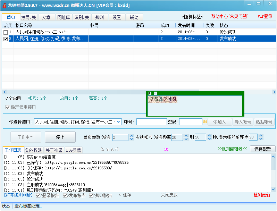Enable the checkbox for row 1 人民网注册修改

[6, 32]
